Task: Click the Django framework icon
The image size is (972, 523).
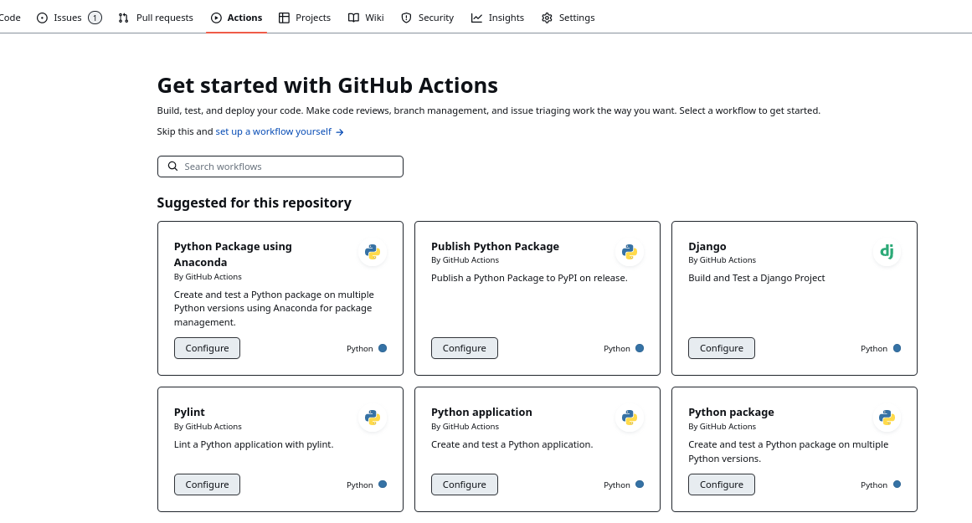Action: (887, 251)
